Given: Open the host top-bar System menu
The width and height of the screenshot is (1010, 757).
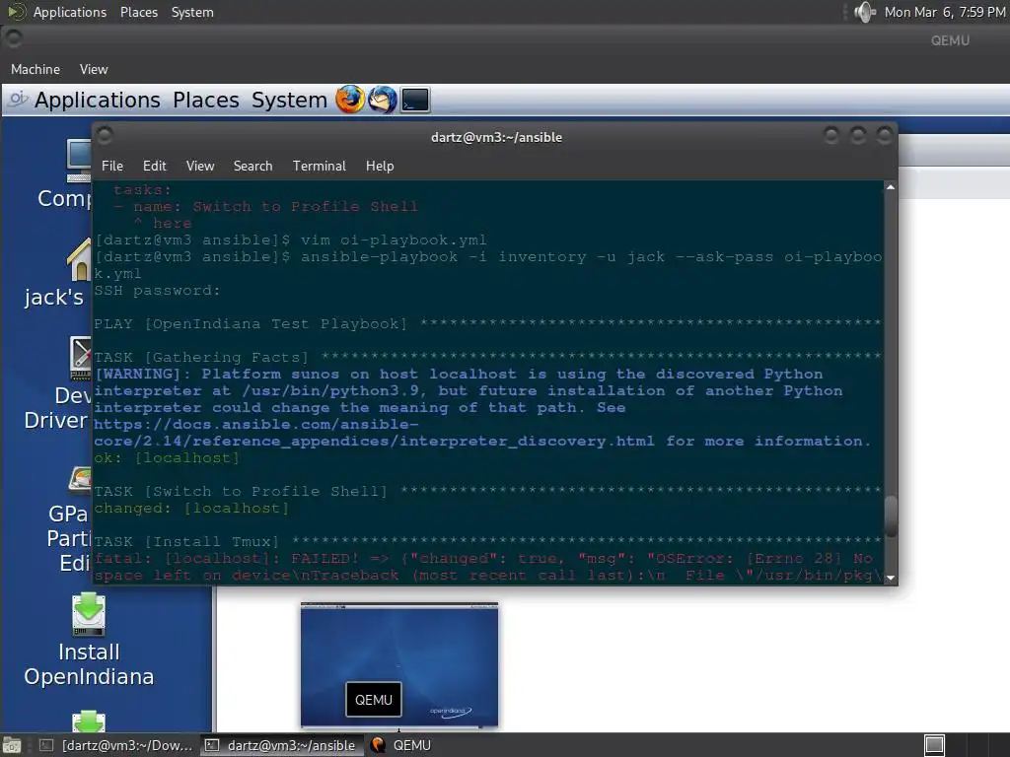Looking at the screenshot, I should (192, 12).
